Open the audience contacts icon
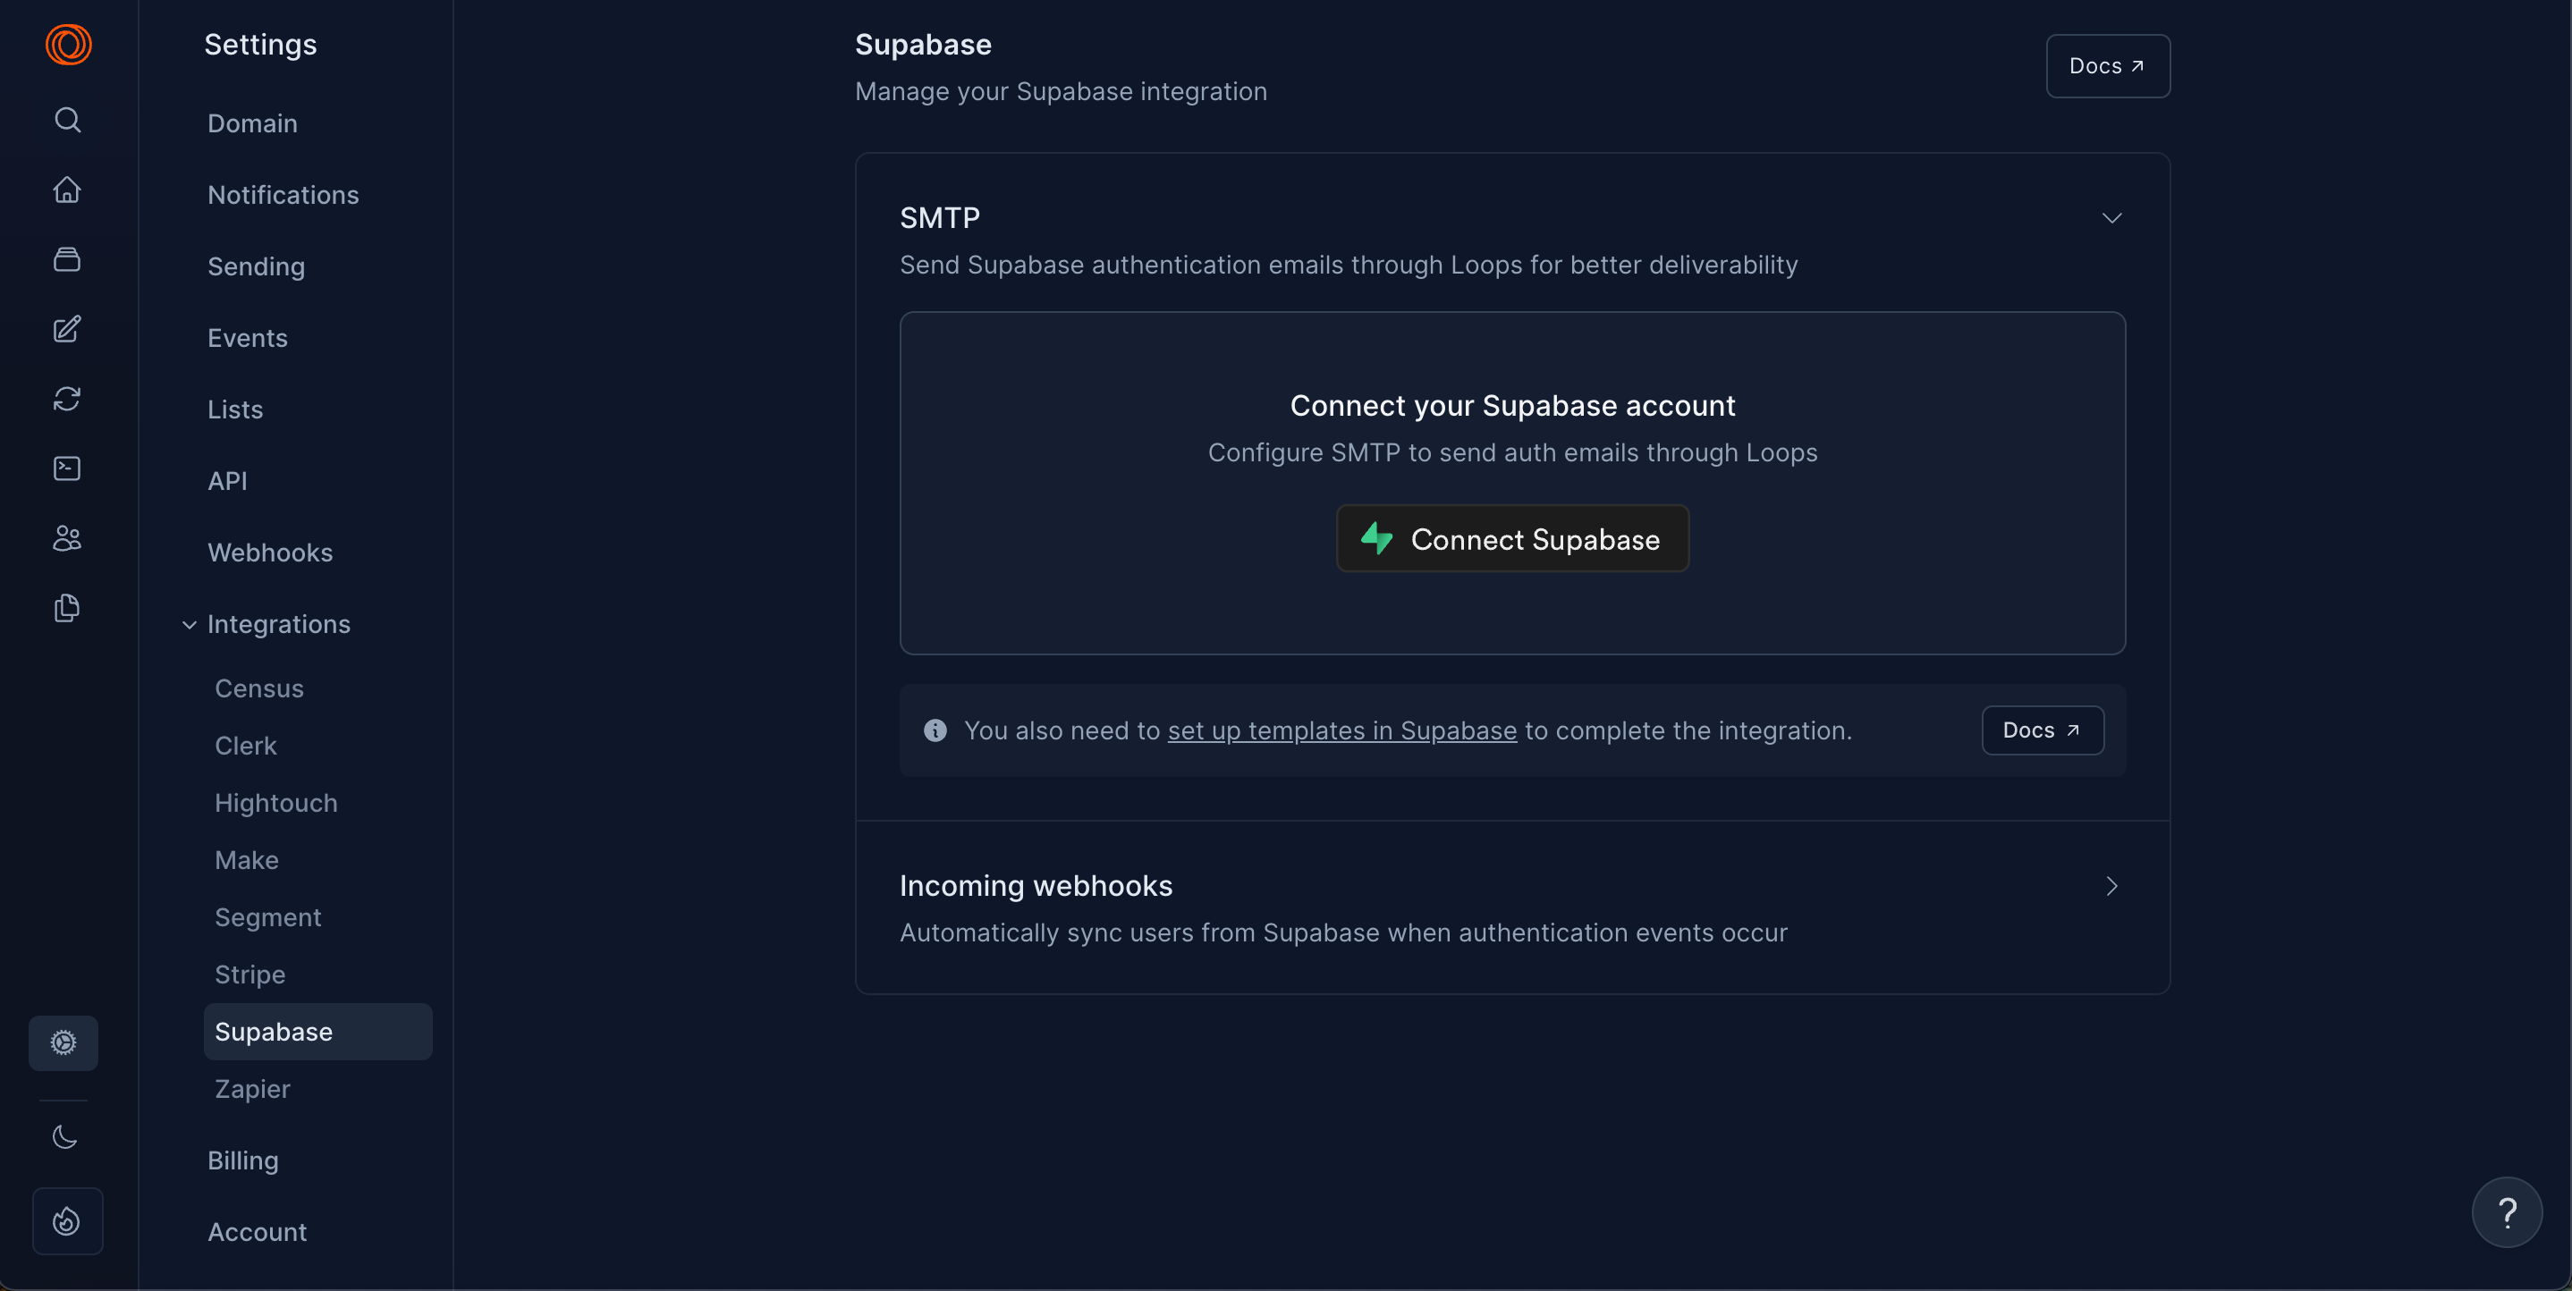The height and width of the screenshot is (1291, 2572). (x=65, y=538)
